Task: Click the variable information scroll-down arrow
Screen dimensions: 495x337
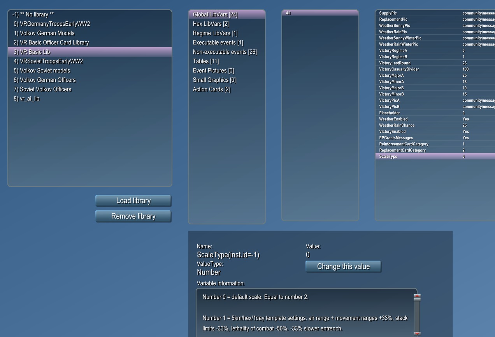Action: tap(417, 334)
